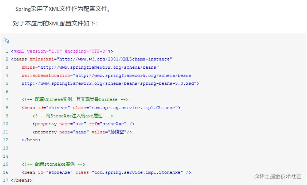Click the value "孙悟空" on line 11
307x185 pixels.
(117, 132)
